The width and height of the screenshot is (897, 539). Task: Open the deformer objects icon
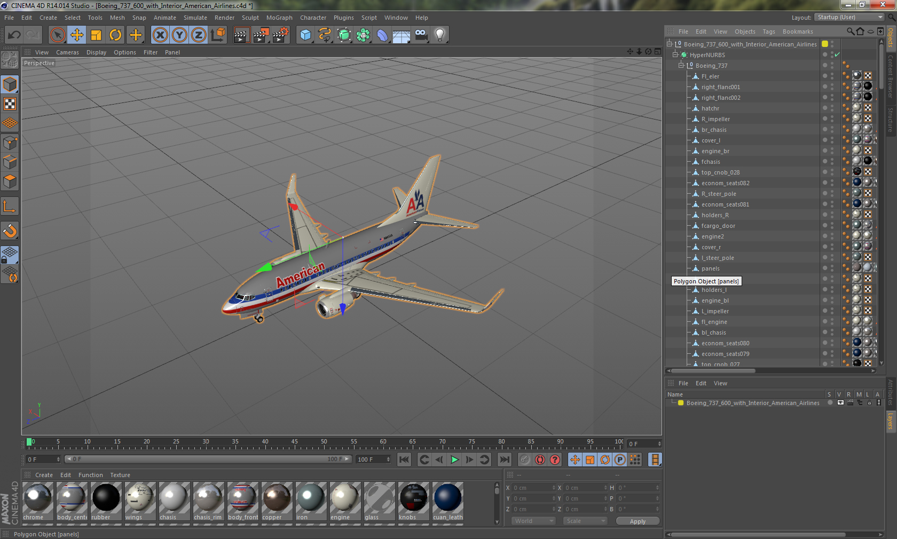tap(382, 35)
